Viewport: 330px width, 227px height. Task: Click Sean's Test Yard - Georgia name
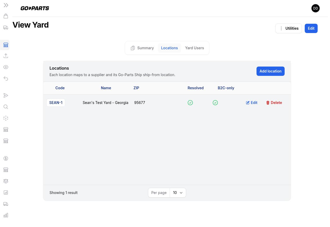105,103
